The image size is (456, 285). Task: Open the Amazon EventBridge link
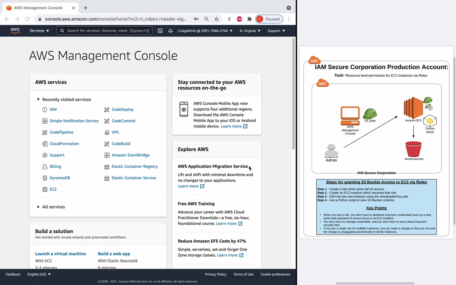click(131, 155)
